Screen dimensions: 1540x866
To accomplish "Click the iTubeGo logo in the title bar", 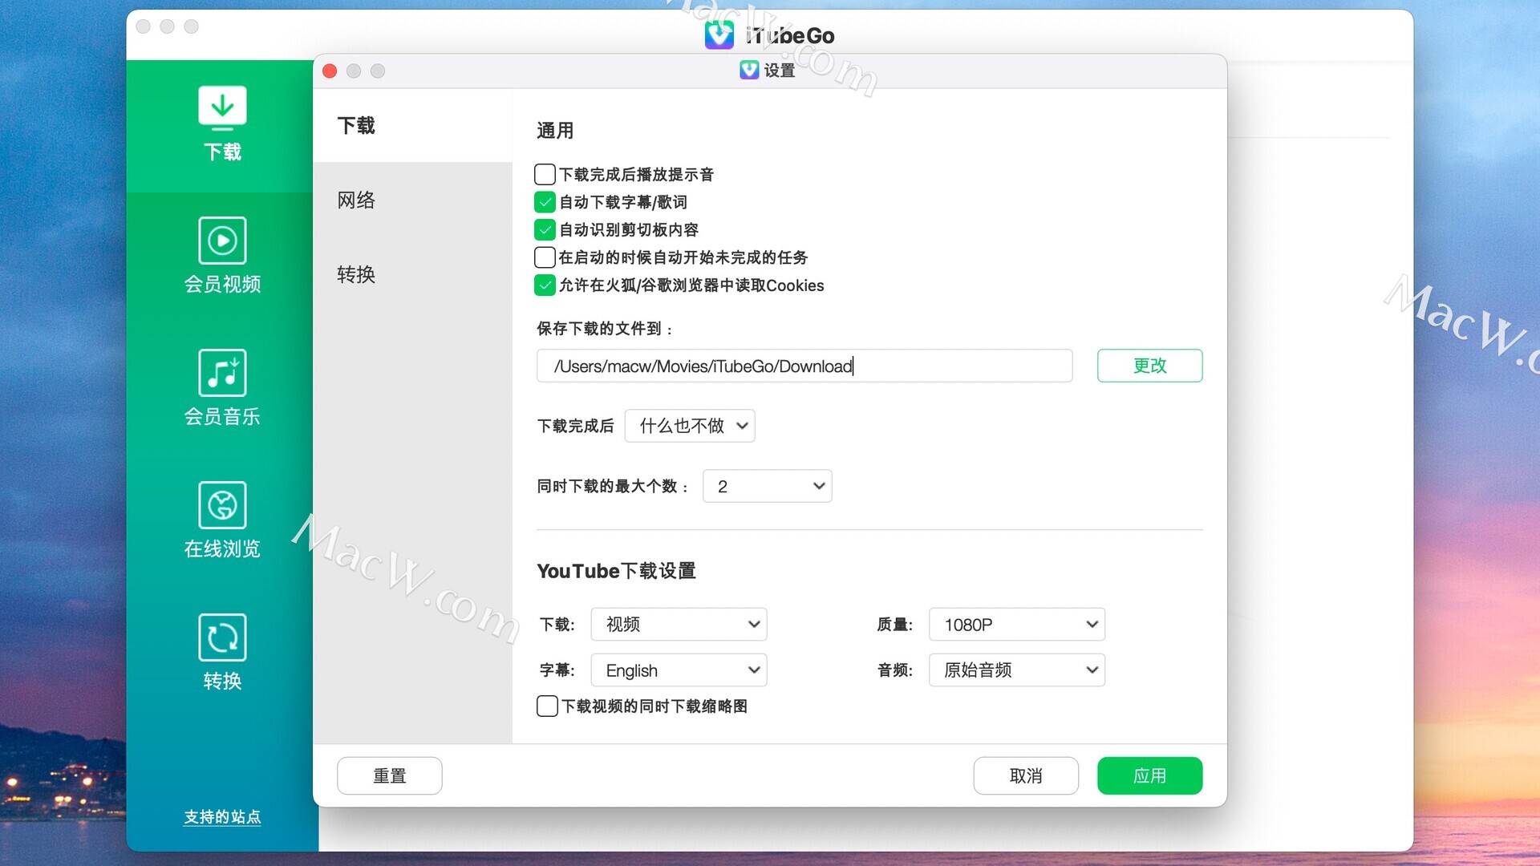I will coord(719,35).
